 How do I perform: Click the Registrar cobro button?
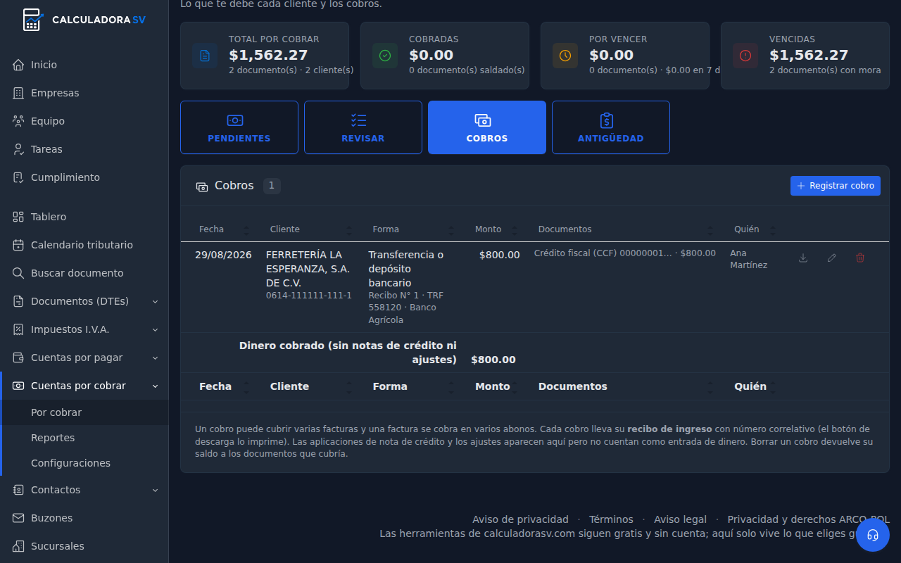pos(836,186)
